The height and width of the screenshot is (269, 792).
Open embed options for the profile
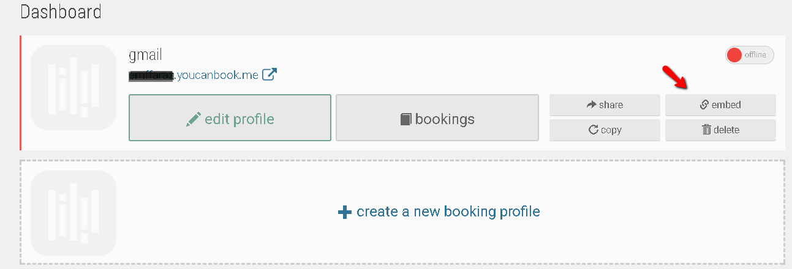720,105
